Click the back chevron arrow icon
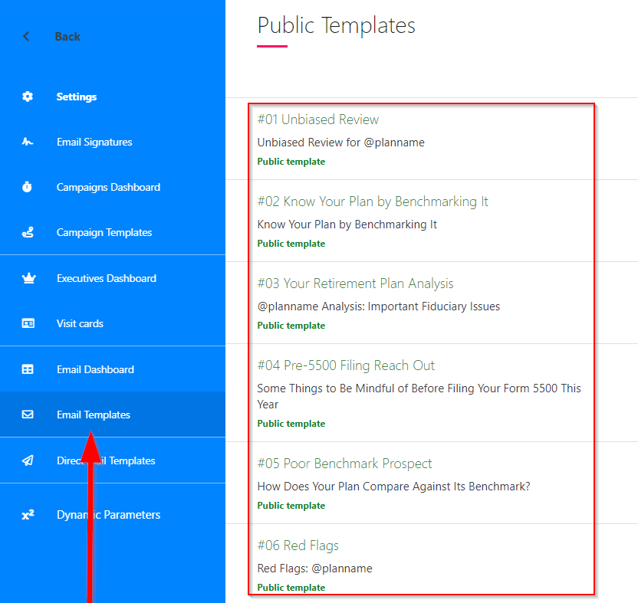Image resolution: width=638 pixels, height=603 pixels. 27,37
